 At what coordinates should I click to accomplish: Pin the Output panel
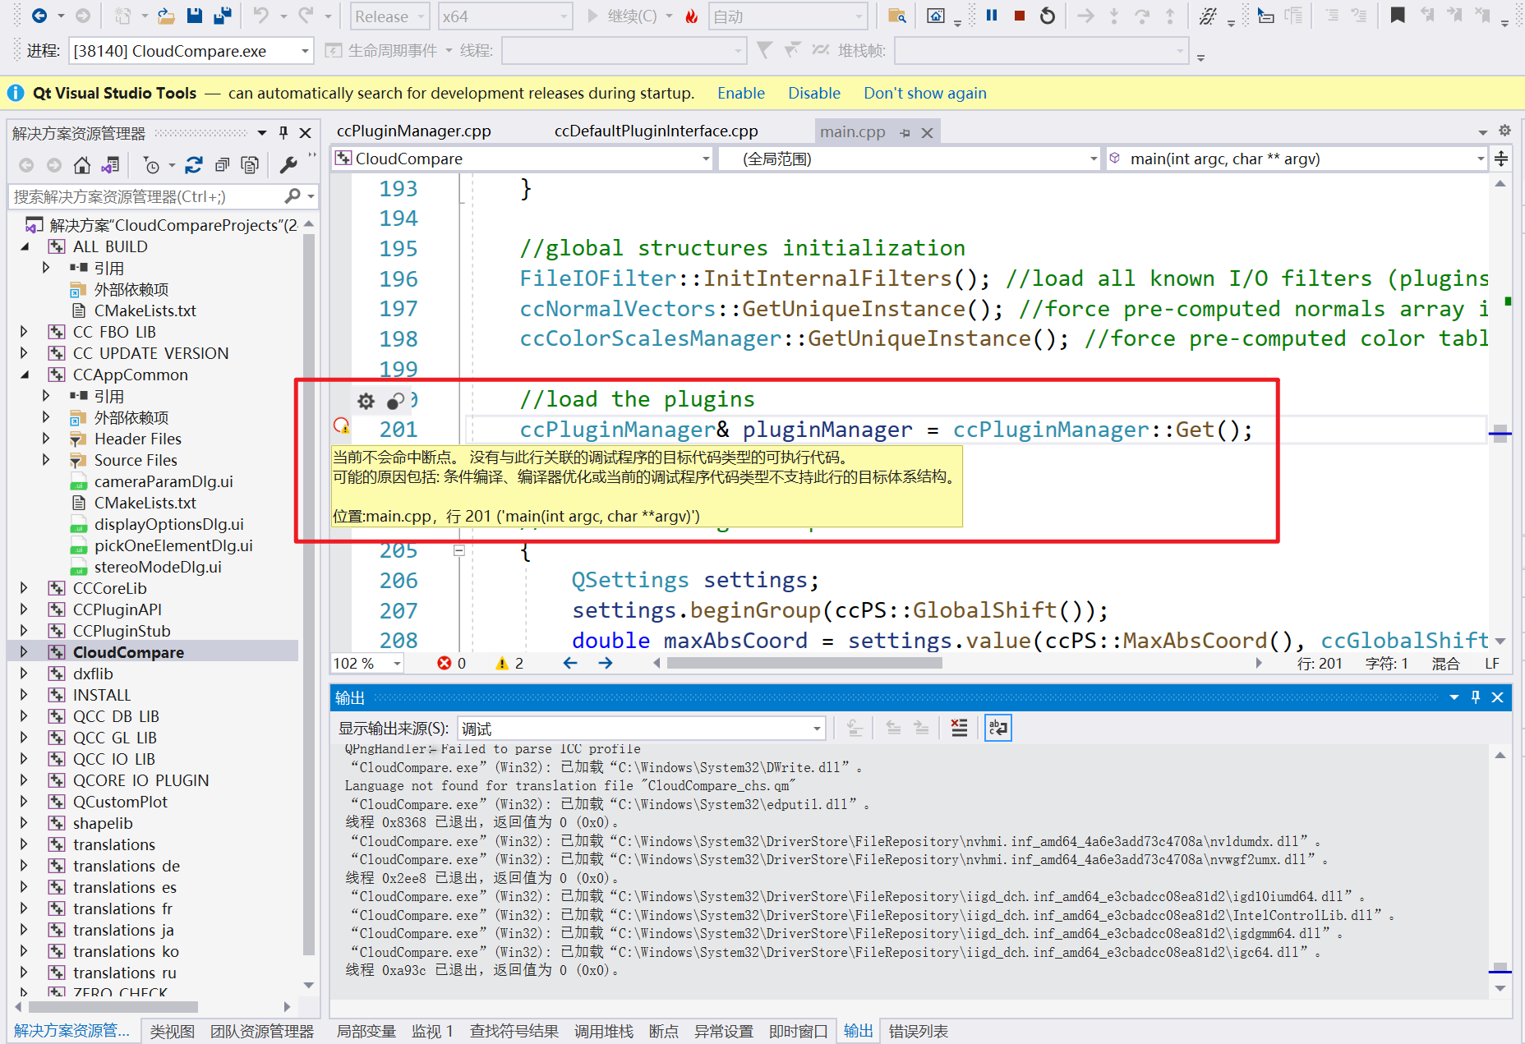coord(1476,697)
